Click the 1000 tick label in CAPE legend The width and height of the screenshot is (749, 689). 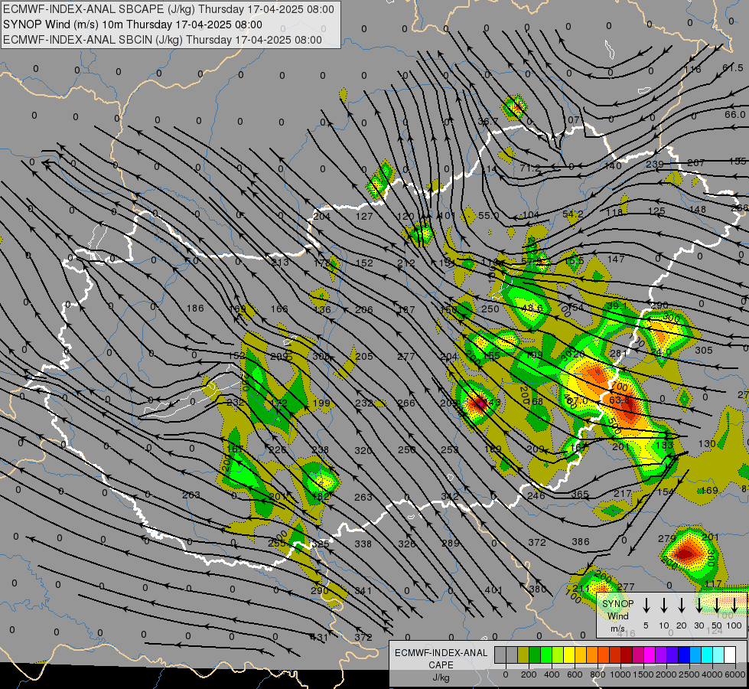pos(620,674)
